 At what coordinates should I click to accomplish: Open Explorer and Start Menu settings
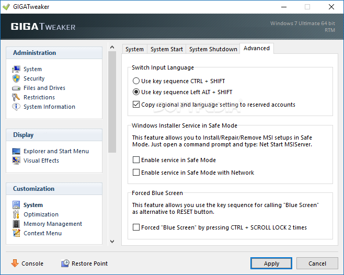(56, 151)
